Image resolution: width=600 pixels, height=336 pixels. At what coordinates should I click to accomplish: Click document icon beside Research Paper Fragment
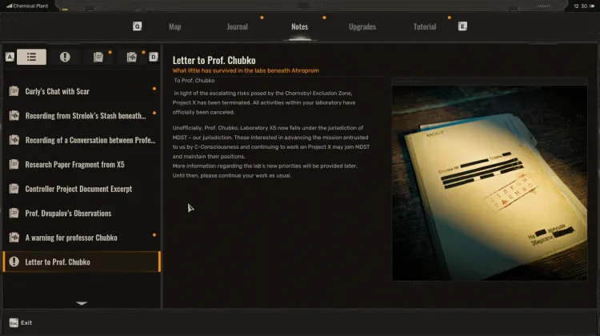[14, 165]
